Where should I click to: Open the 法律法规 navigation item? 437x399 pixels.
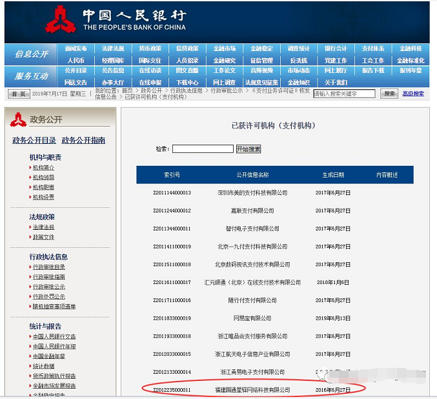[x=113, y=48]
